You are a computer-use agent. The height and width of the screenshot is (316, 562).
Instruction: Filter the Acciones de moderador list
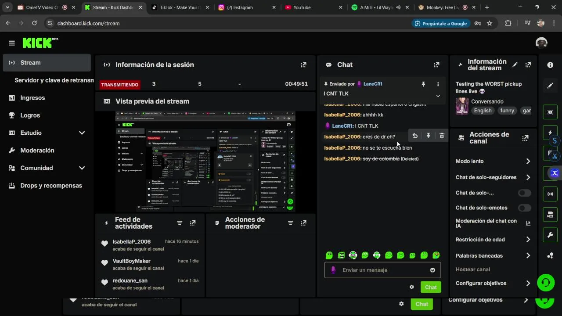pyautogui.click(x=290, y=223)
